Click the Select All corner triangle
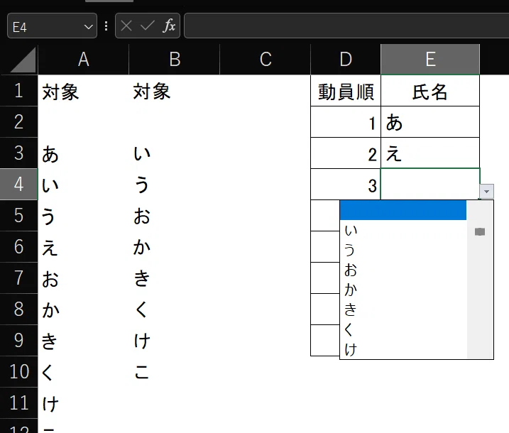The image size is (509, 433). tap(23, 60)
